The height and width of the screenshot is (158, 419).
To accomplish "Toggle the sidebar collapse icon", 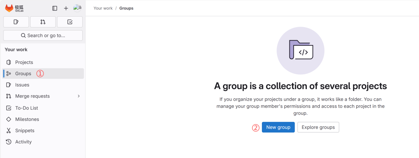I will coord(55,8).
